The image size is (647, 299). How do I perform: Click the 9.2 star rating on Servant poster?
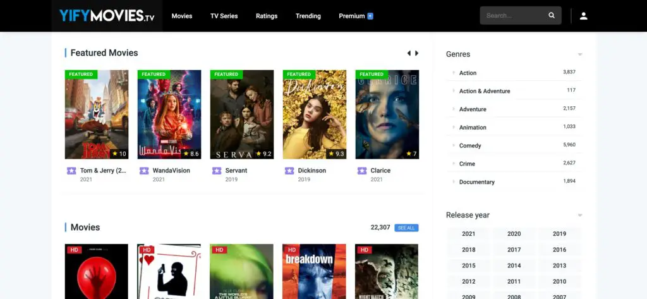[x=263, y=154]
